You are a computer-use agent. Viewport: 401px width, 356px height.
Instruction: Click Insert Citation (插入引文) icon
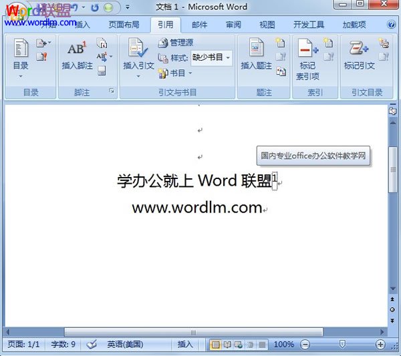pos(138,48)
